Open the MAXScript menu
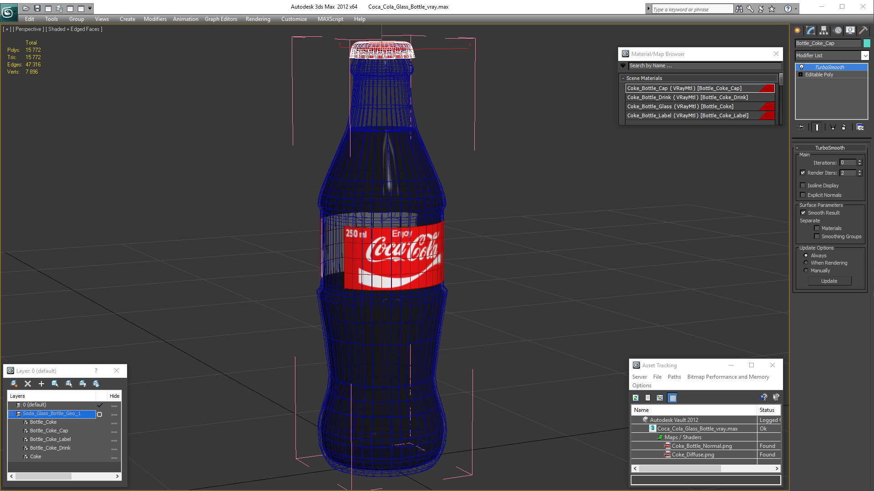 330,19
